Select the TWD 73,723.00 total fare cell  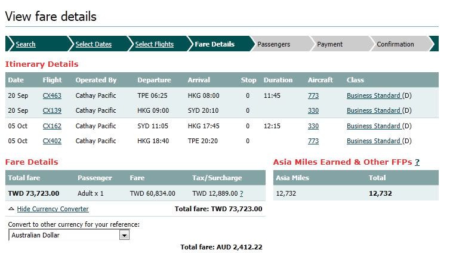(x=33, y=193)
